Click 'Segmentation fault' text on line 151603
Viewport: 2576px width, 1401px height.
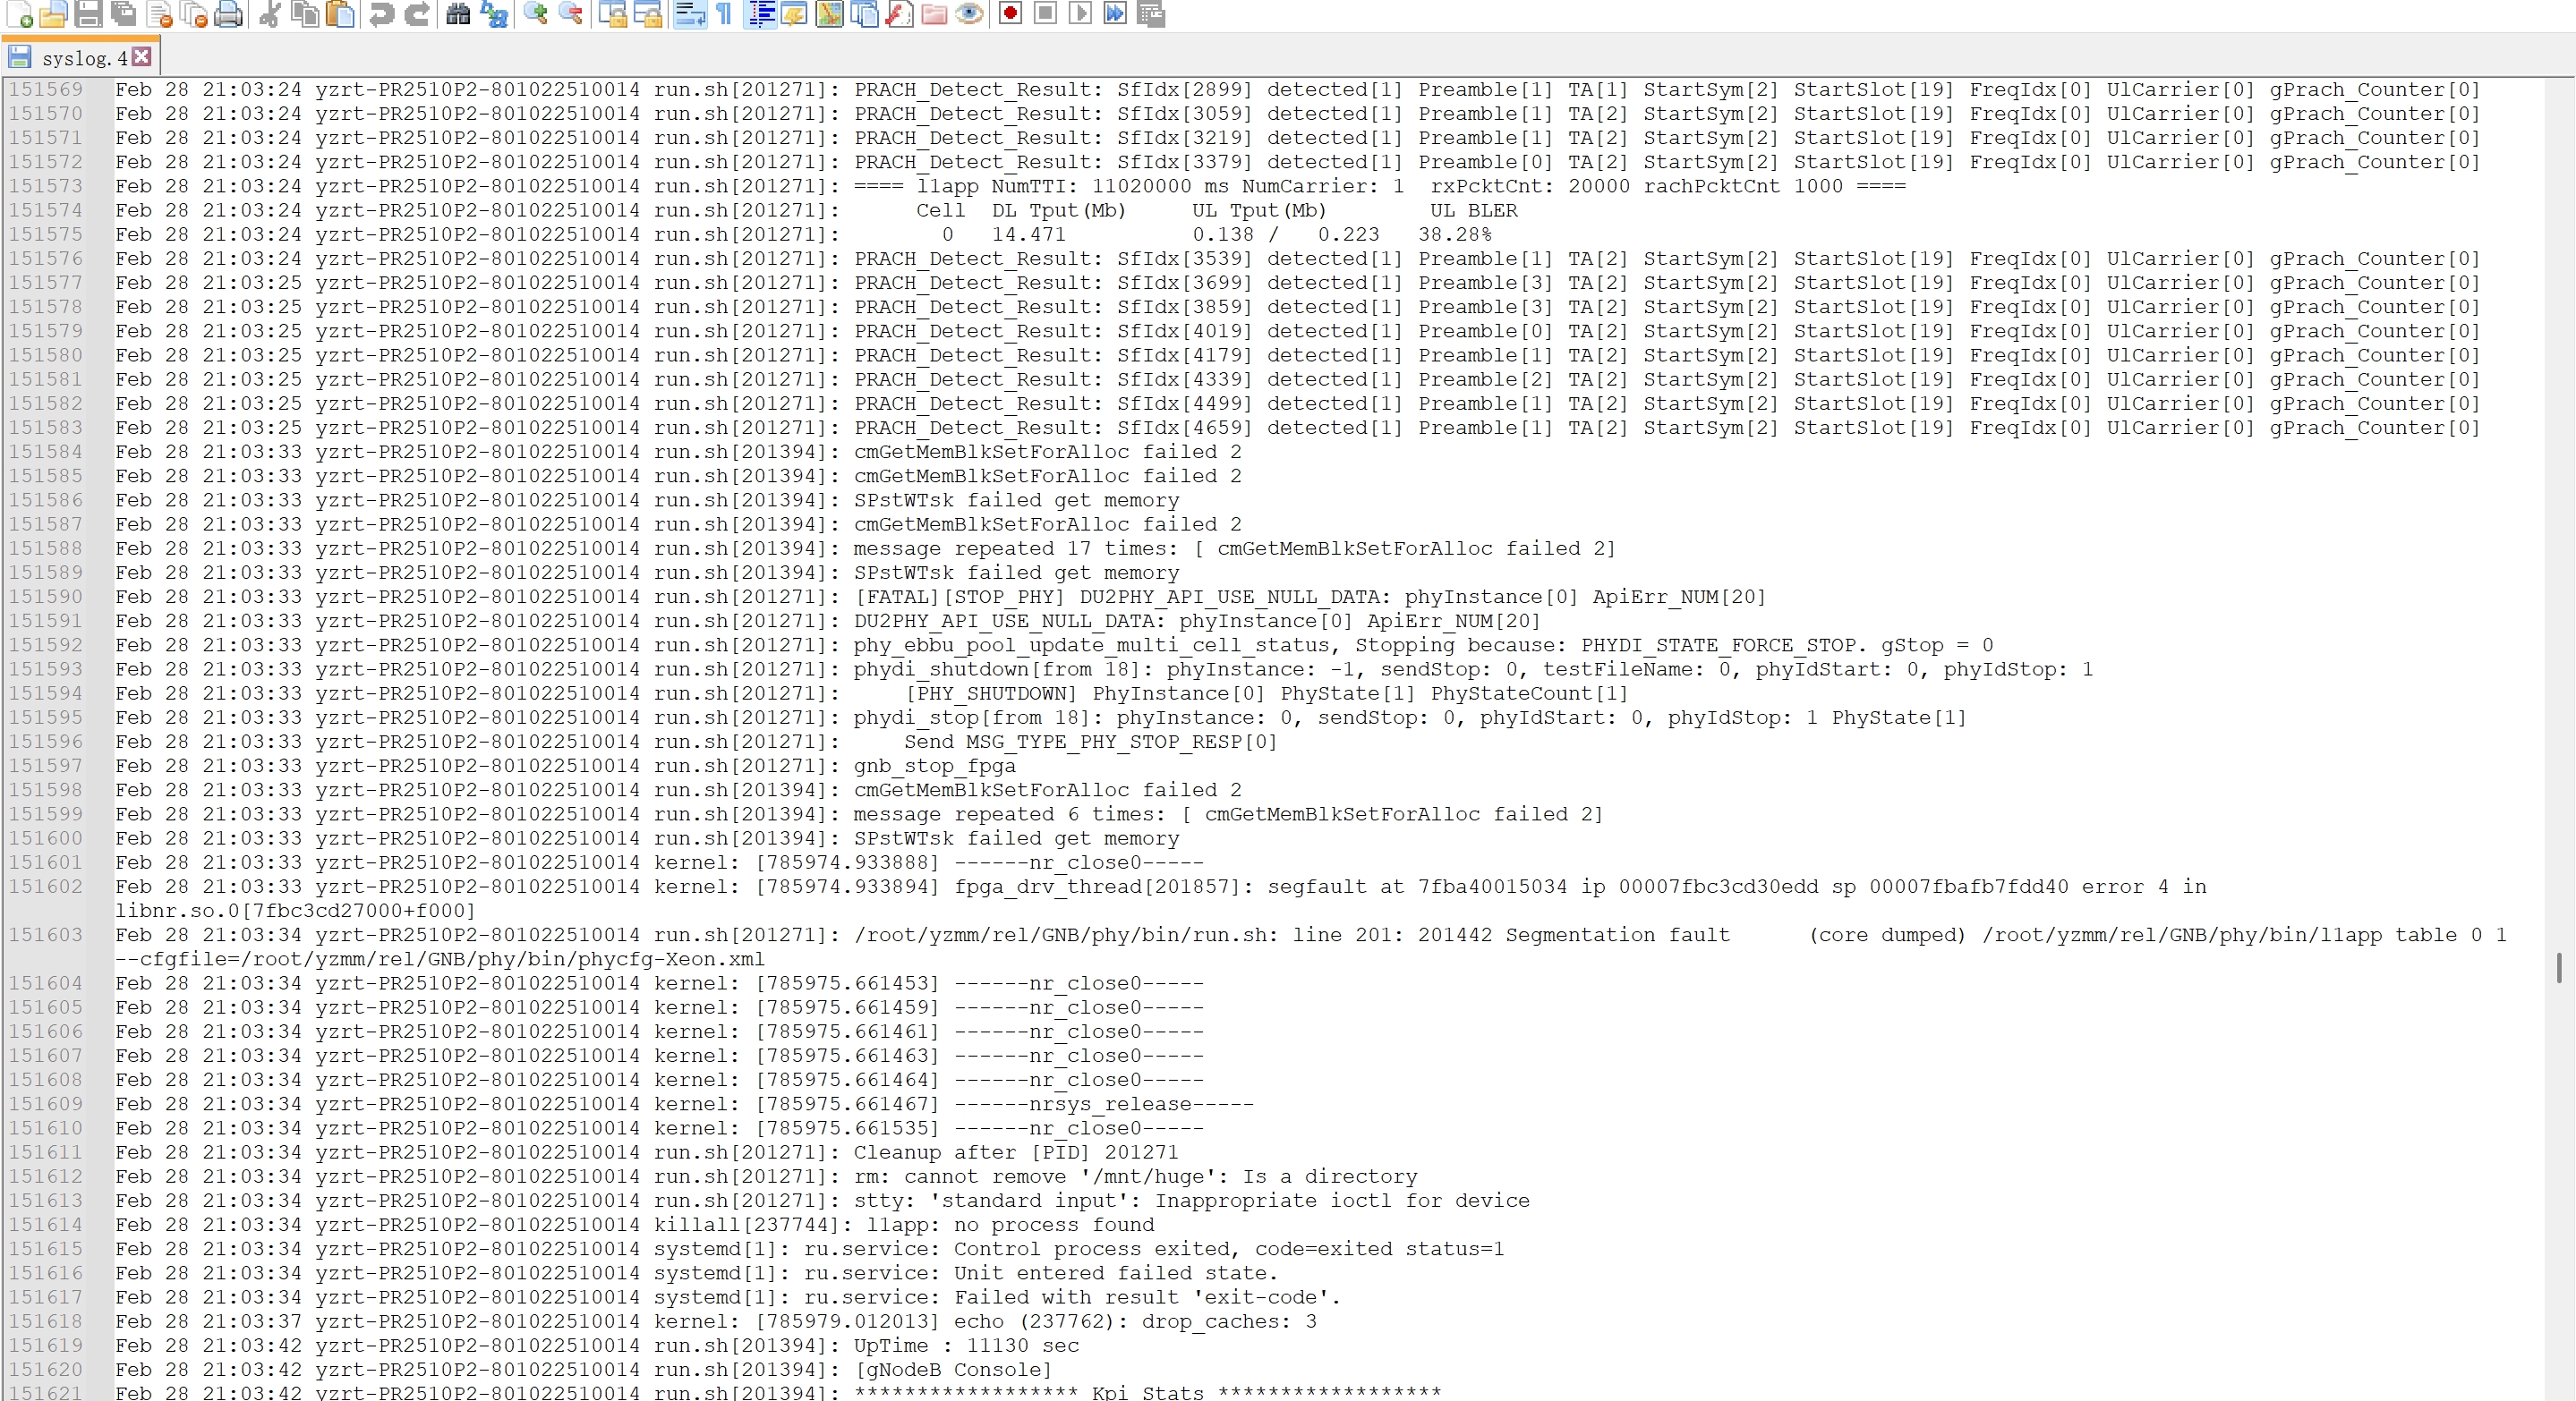pyautogui.click(x=1617, y=934)
